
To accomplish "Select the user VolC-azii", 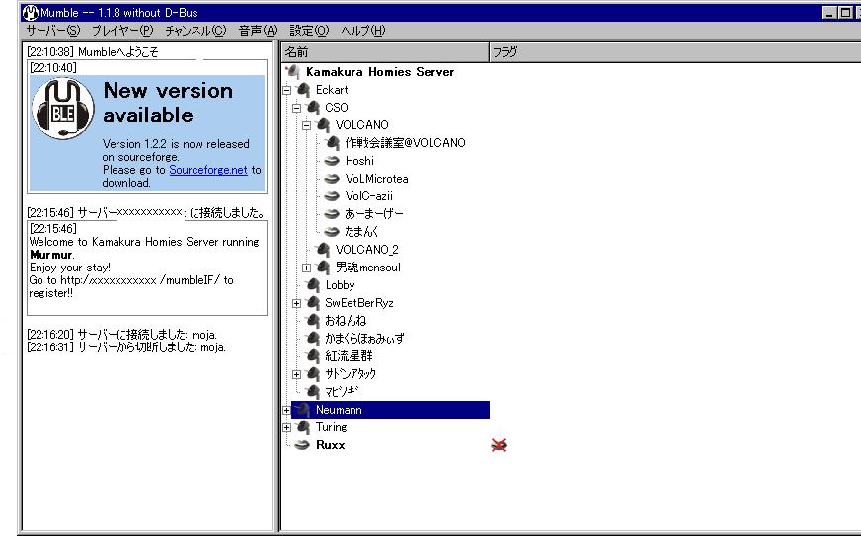I will (x=369, y=196).
